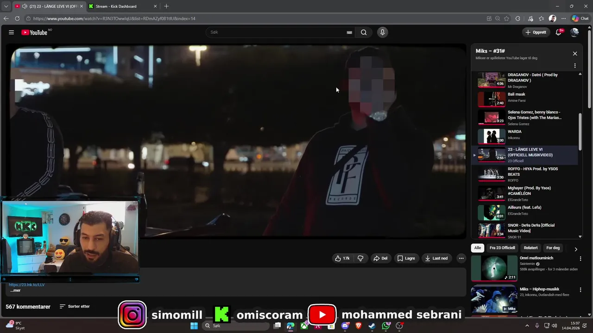Image resolution: width=593 pixels, height=333 pixels.
Task: Open the Edge zoom-out magnifier icon
Action: (x=498, y=18)
